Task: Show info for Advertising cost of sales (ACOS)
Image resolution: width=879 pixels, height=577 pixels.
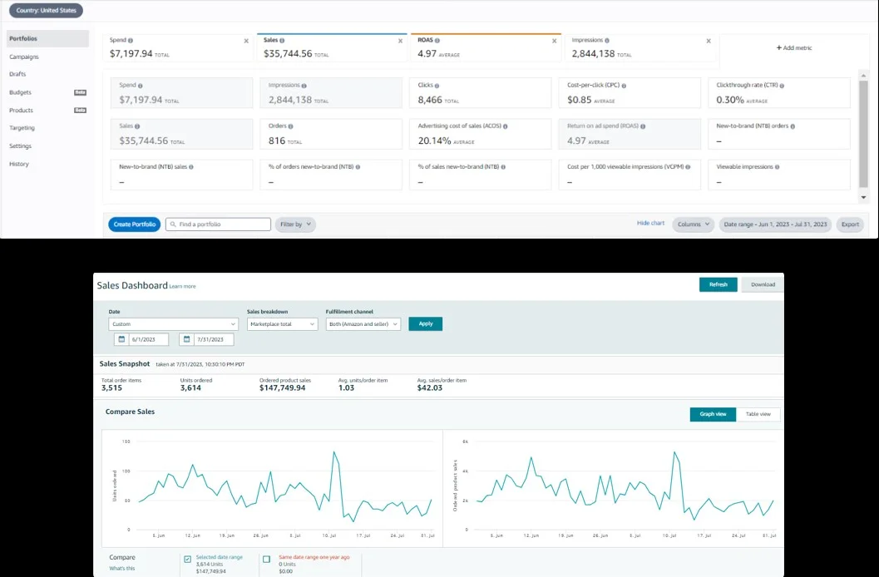Action: point(505,126)
